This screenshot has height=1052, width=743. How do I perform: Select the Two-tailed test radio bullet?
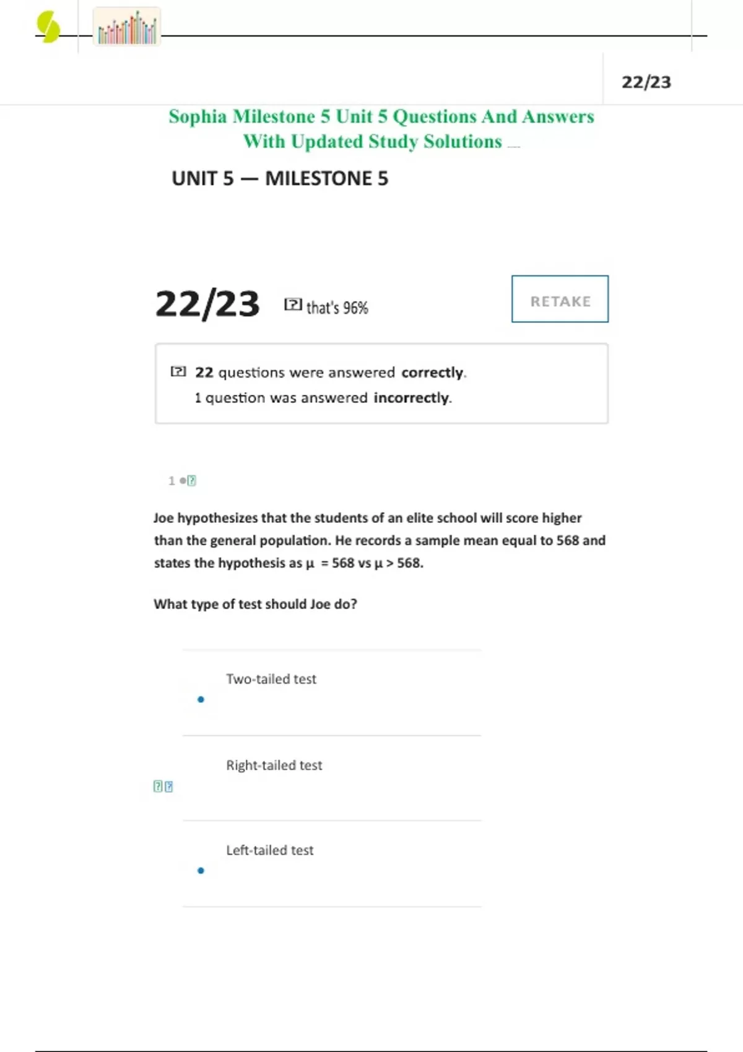click(201, 700)
